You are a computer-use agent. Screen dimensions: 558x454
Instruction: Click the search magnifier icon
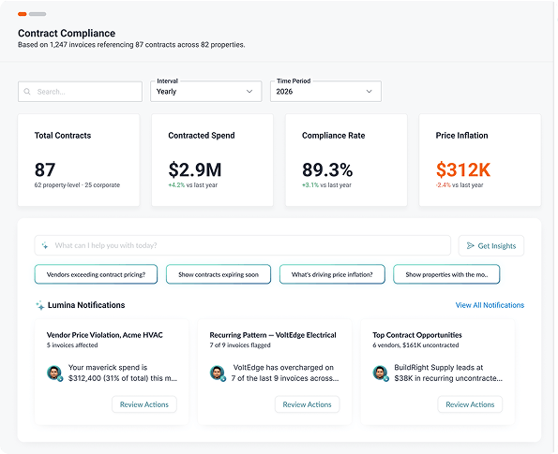pos(27,92)
